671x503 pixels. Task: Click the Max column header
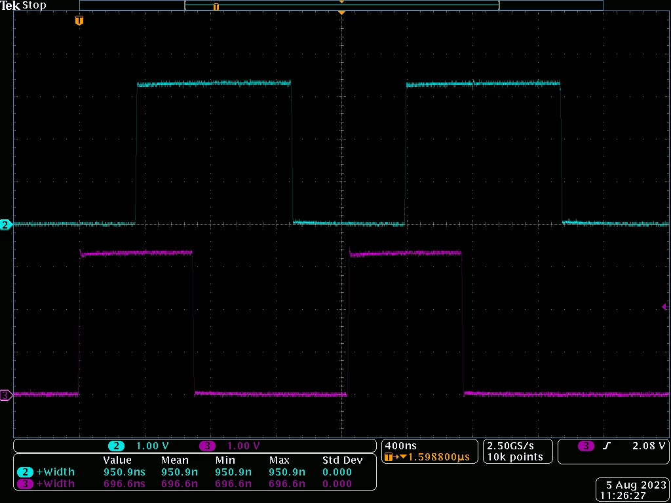tap(279, 460)
